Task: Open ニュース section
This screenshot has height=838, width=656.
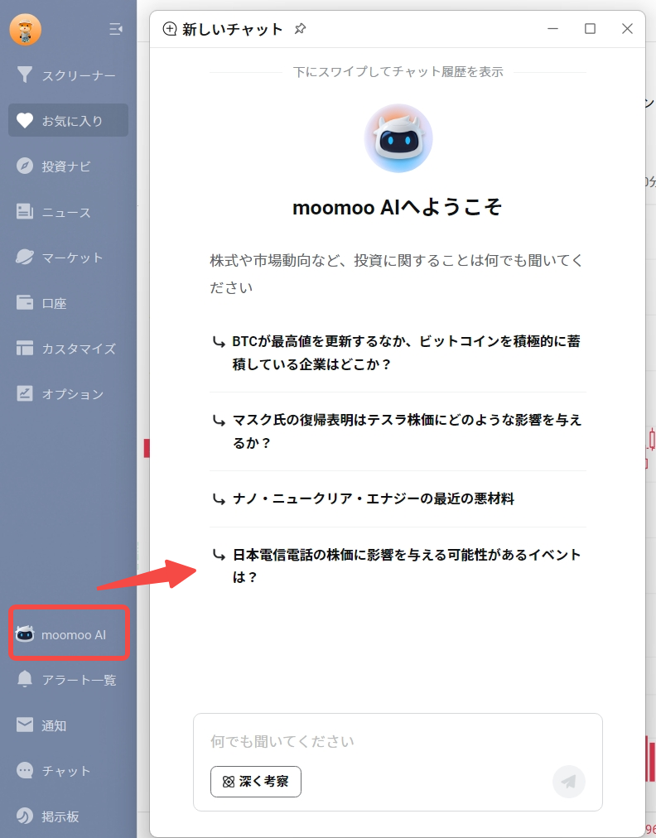Action: pos(69,212)
